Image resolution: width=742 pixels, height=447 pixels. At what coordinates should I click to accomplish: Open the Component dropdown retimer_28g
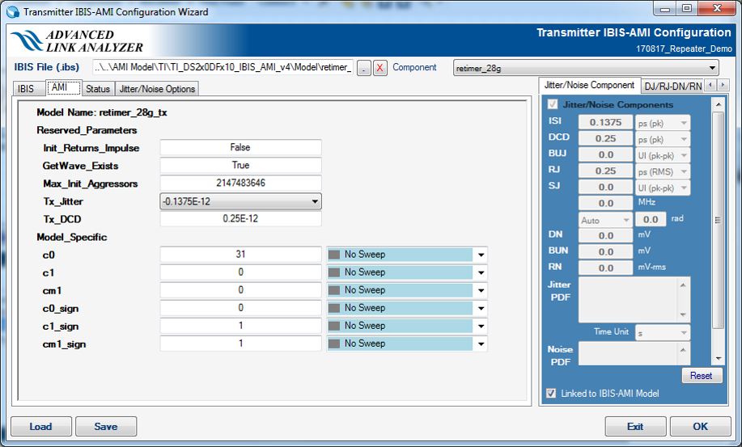[586, 68]
